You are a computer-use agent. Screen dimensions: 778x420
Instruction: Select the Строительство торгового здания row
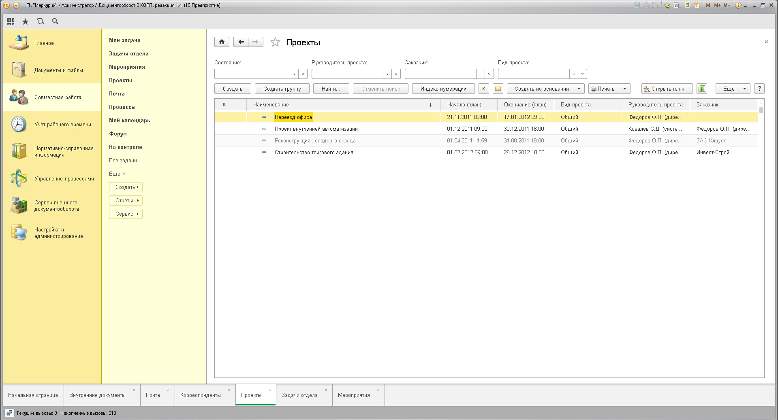pos(486,152)
